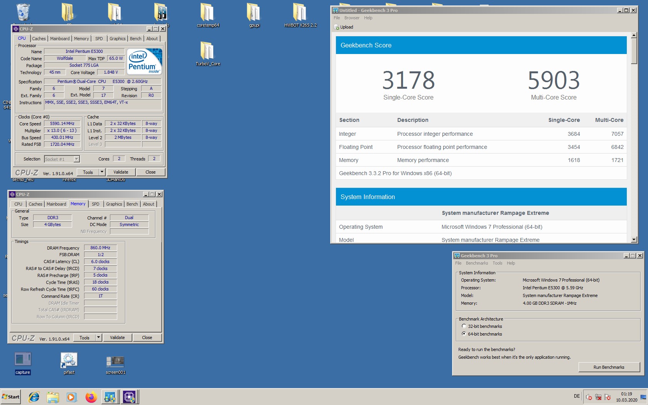The height and width of the screenshot is (405, 648).
Task: Open Firefox from the taskbar
Action: coord(91,397)
